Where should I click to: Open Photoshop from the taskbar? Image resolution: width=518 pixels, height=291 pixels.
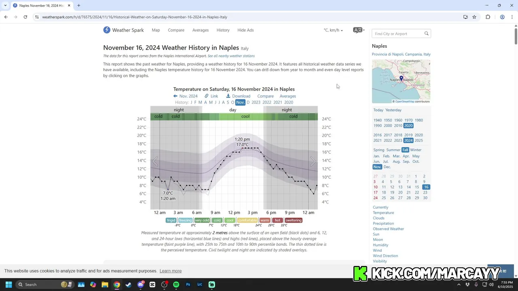(188, 285)
